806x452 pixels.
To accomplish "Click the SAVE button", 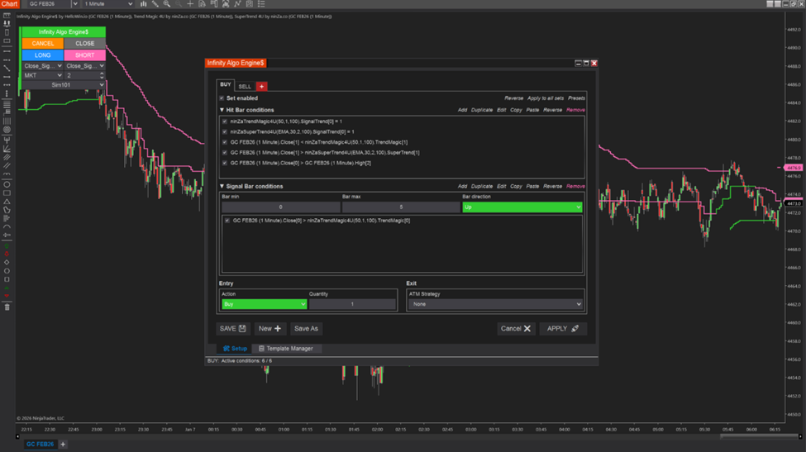I will 233,329.
